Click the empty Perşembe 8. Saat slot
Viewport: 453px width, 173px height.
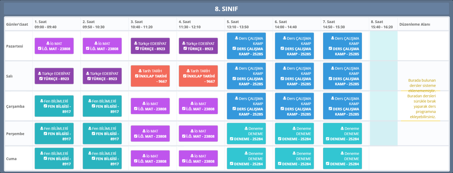click(x=383, y=134)
